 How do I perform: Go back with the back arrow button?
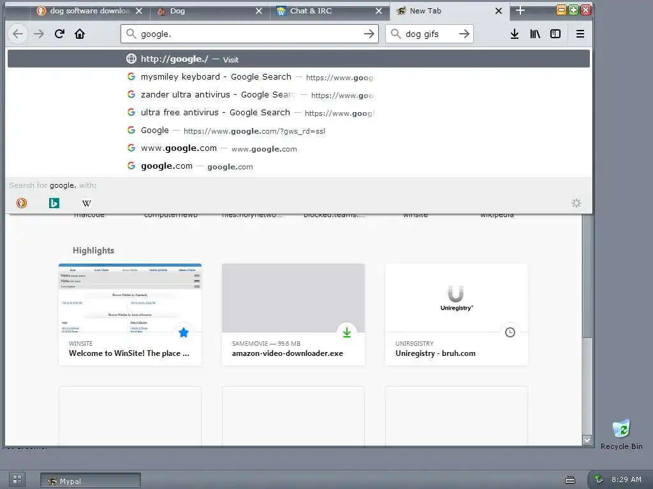tap(18, 34)
